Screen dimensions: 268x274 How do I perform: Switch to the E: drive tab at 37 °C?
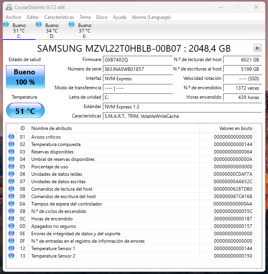point(84,31)
